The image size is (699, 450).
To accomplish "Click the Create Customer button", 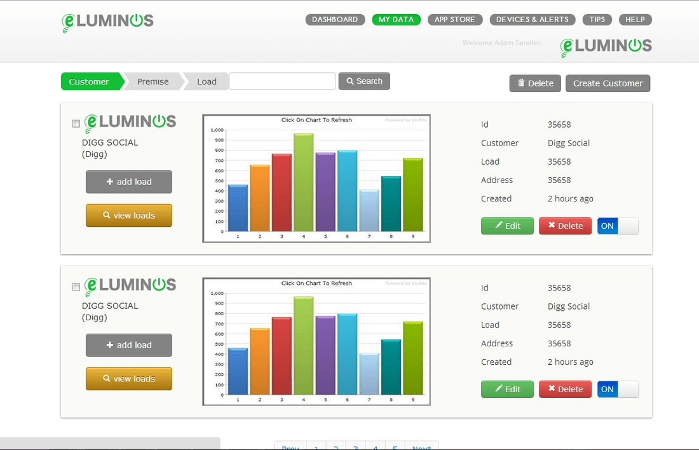I will (607, 83).
